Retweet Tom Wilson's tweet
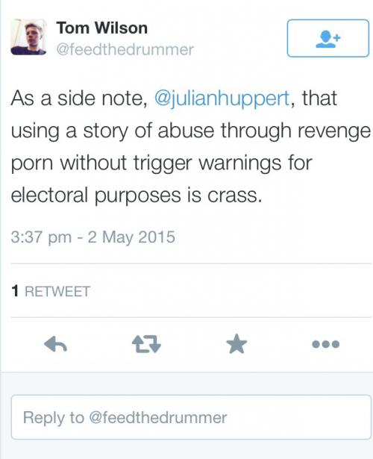The height and width of the screenshot is (459, 373). click(146, 344)
